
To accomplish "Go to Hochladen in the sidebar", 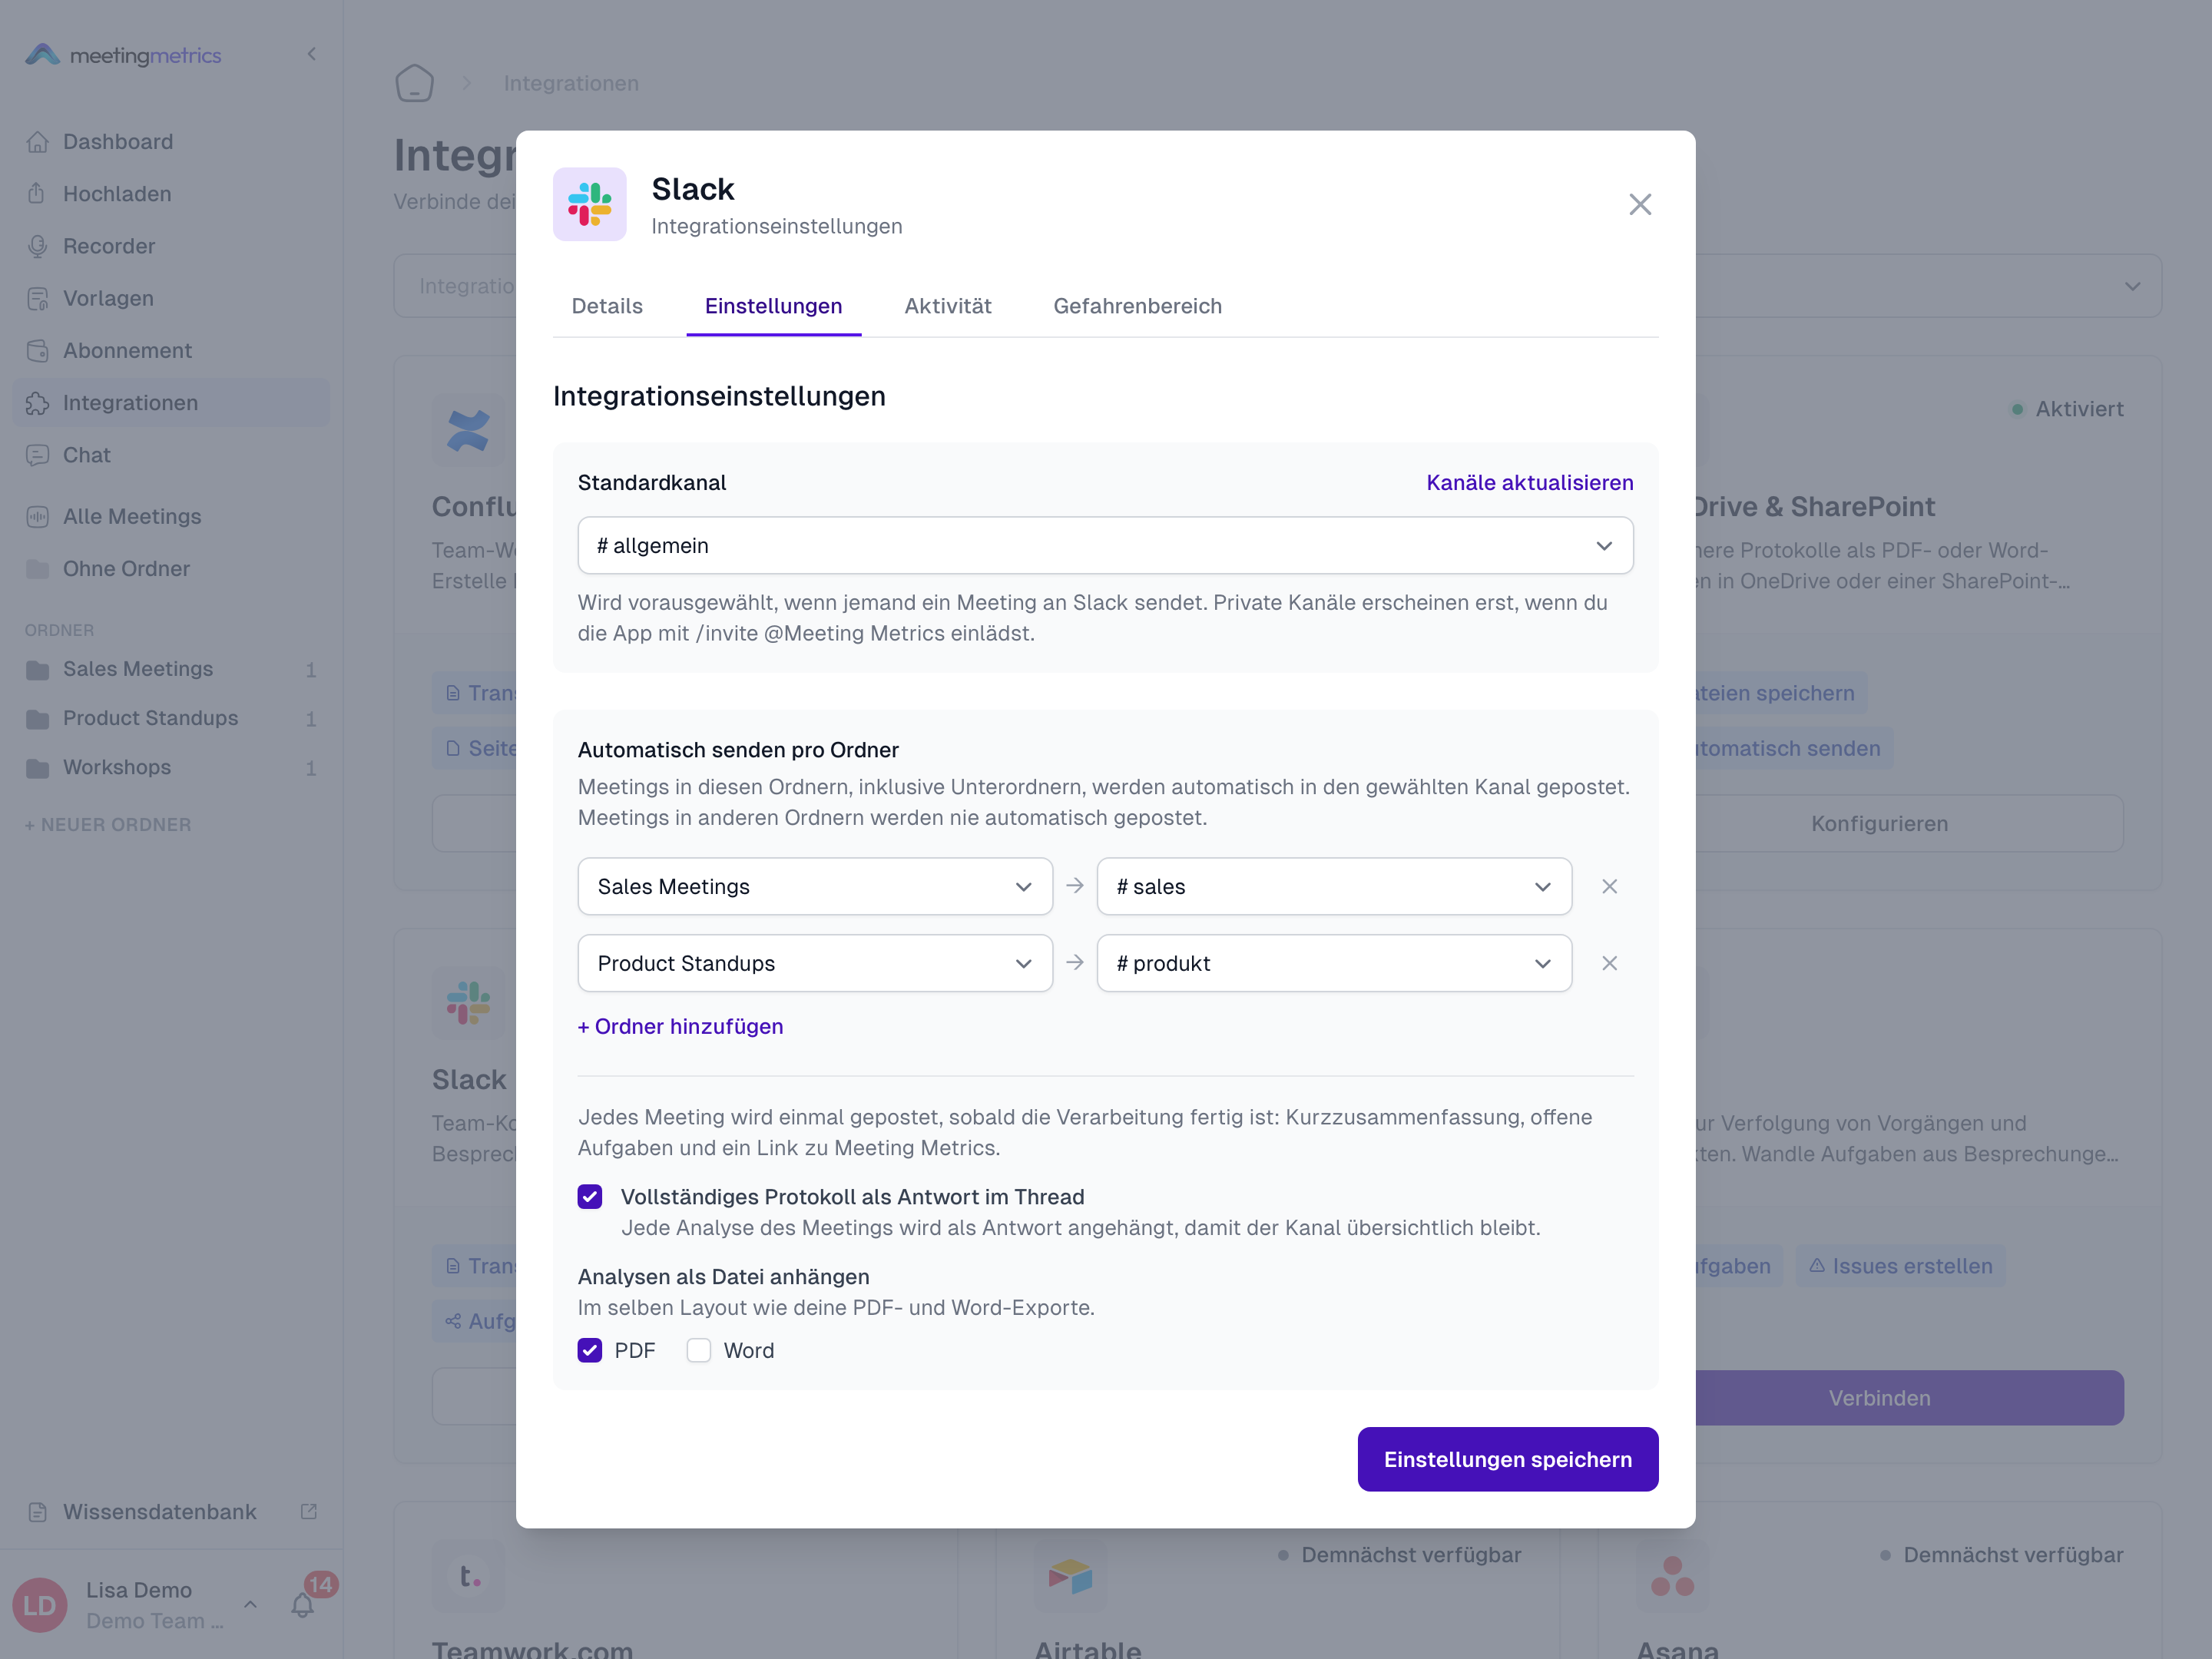I will pyautogui.click(x=171, y=194).
